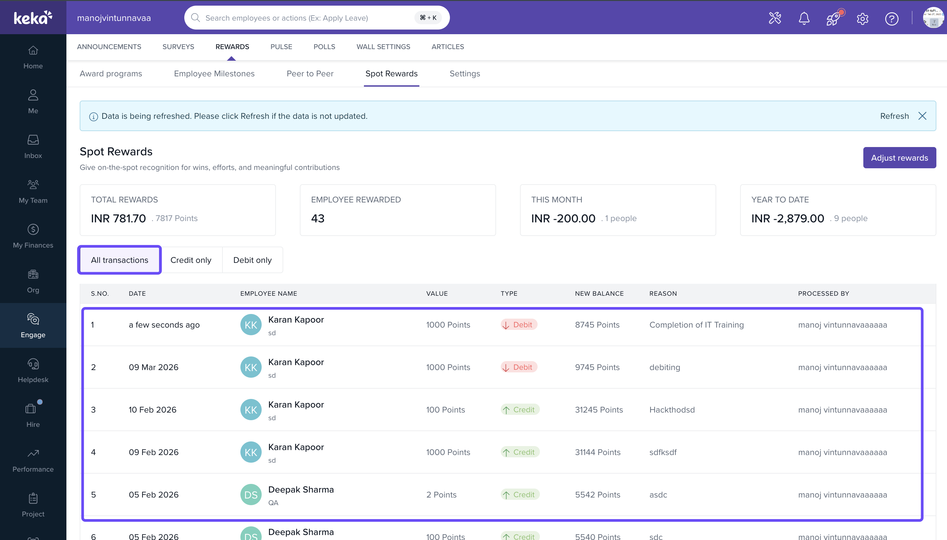Open the user profile avatar
Viewport: 947px width, 540px height.
coord(933,18)
